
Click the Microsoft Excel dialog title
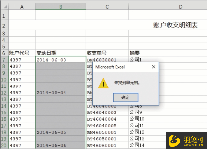click(x=110, y=67)
